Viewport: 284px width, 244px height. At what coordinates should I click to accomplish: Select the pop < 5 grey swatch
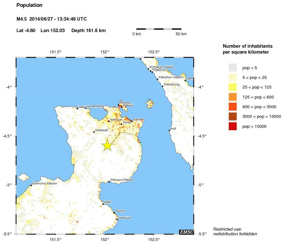[233, 68]
